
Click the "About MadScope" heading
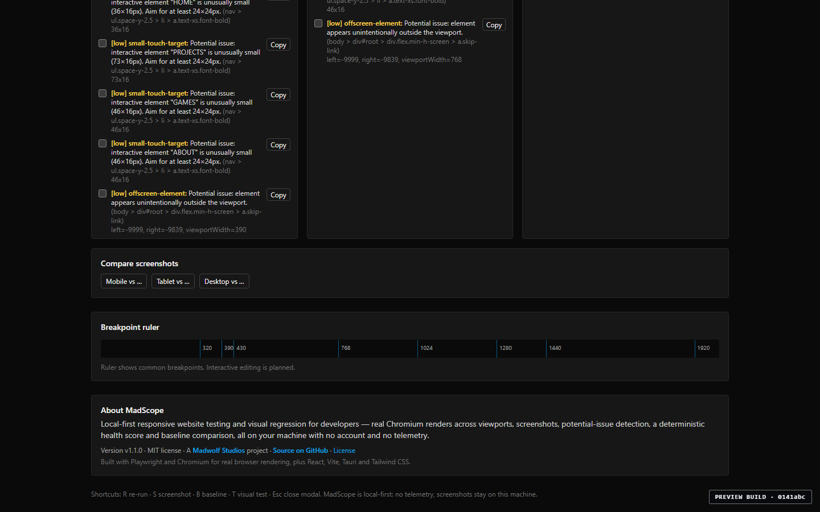point(132,410)
